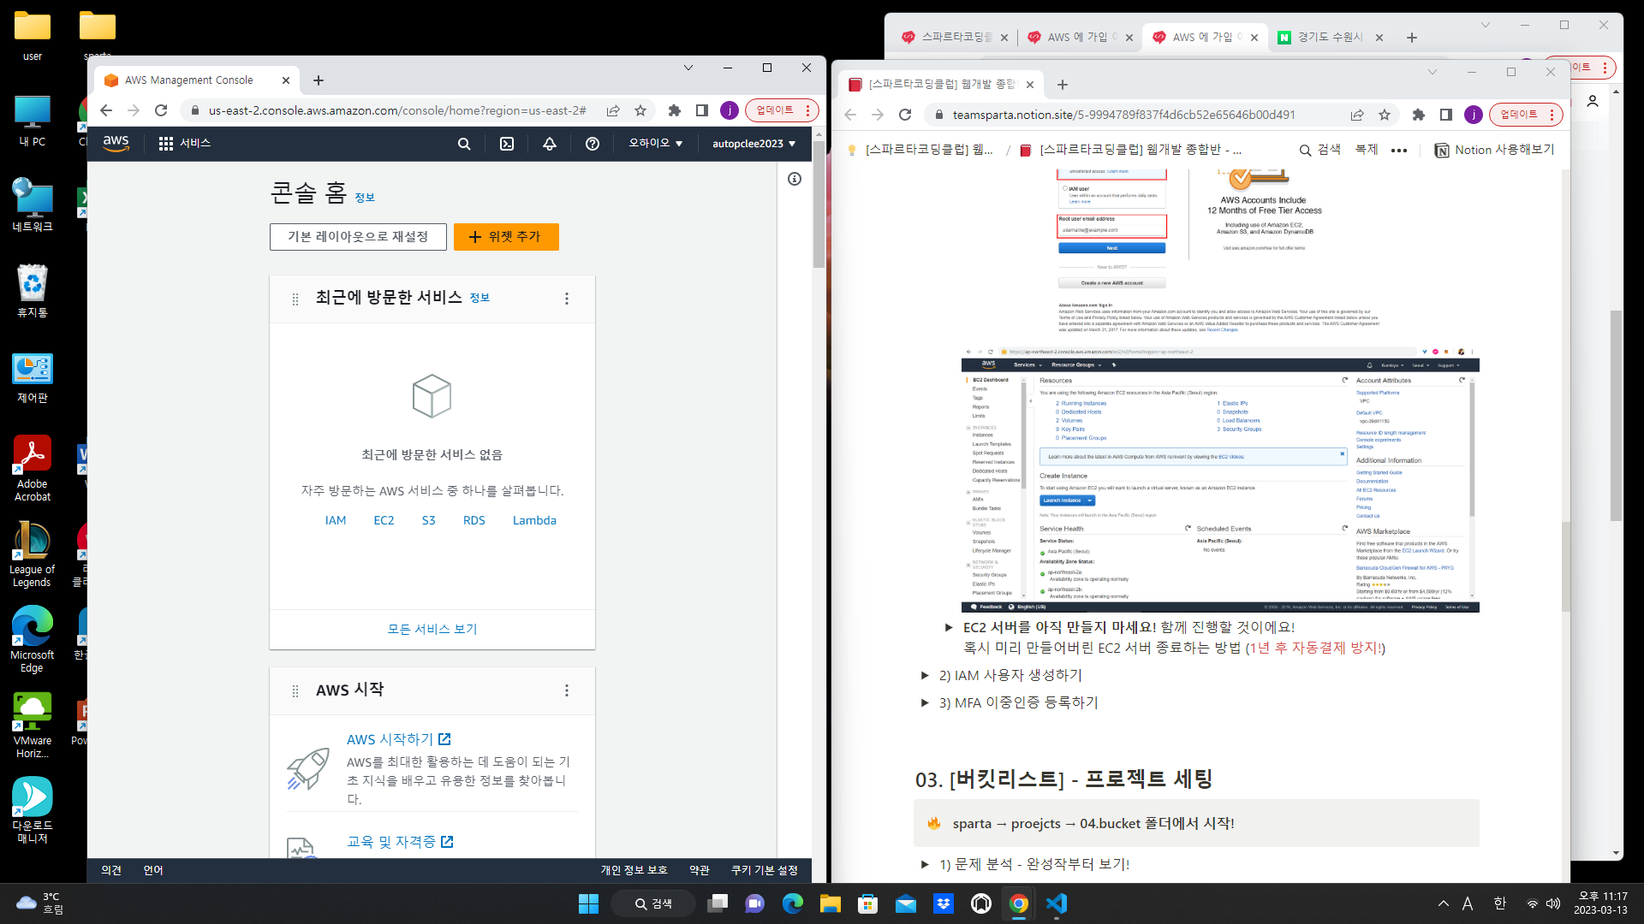The image size is (1644, 924).
Task: Open the AWS 서비스 menu grid
Action: (184, 143)
